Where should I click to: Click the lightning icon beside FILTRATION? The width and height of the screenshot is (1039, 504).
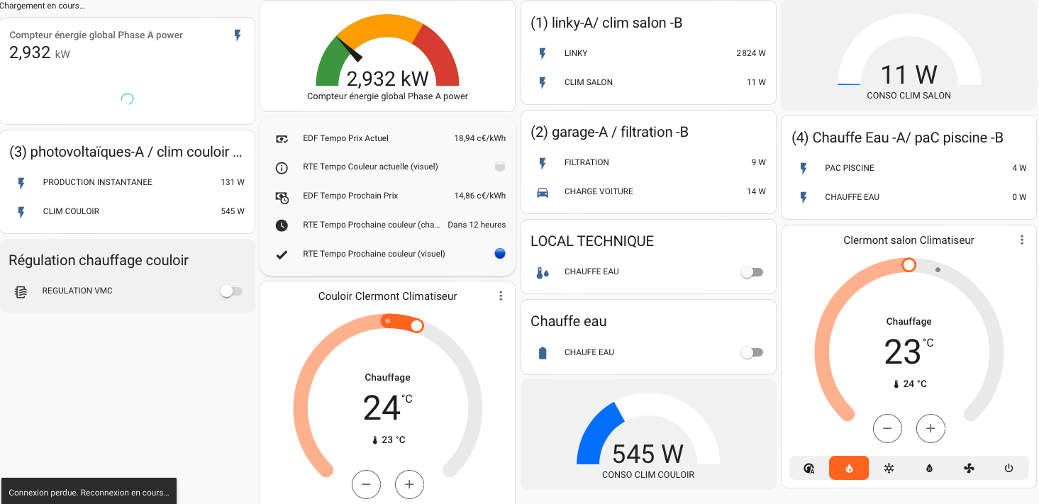pos(543,162)
